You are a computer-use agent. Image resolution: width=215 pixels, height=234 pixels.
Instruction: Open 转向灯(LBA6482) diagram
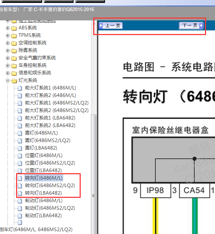[x=43, y=193]
